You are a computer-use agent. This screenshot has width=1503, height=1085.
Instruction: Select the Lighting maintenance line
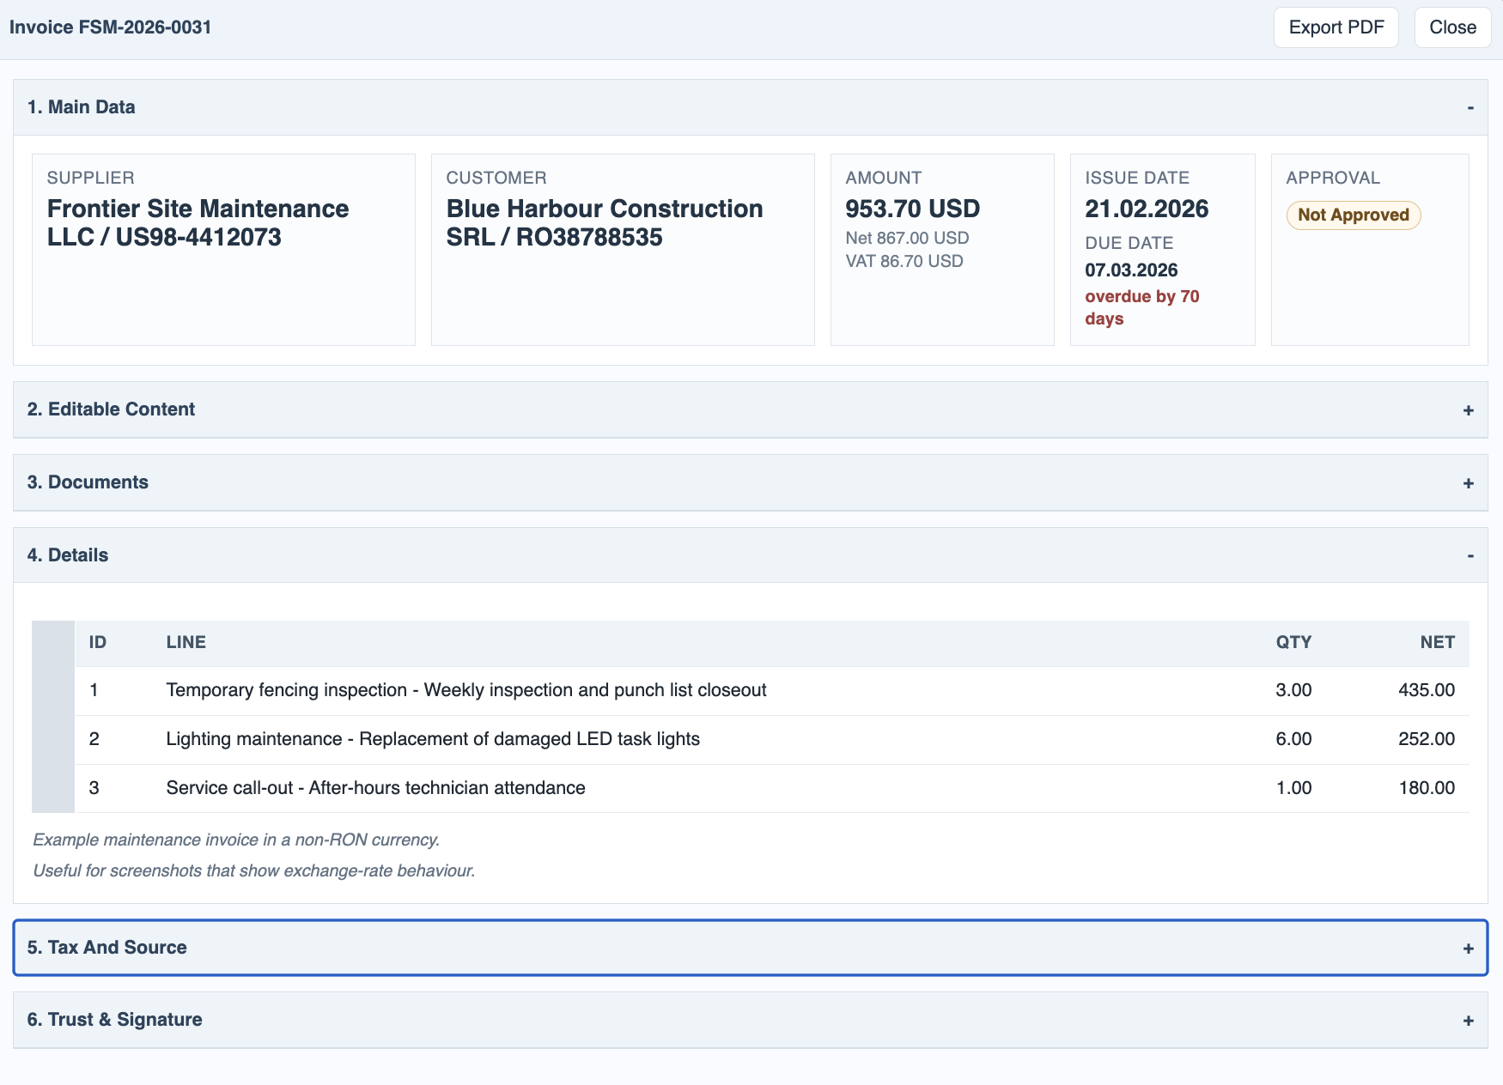click(x=771, y=739)
